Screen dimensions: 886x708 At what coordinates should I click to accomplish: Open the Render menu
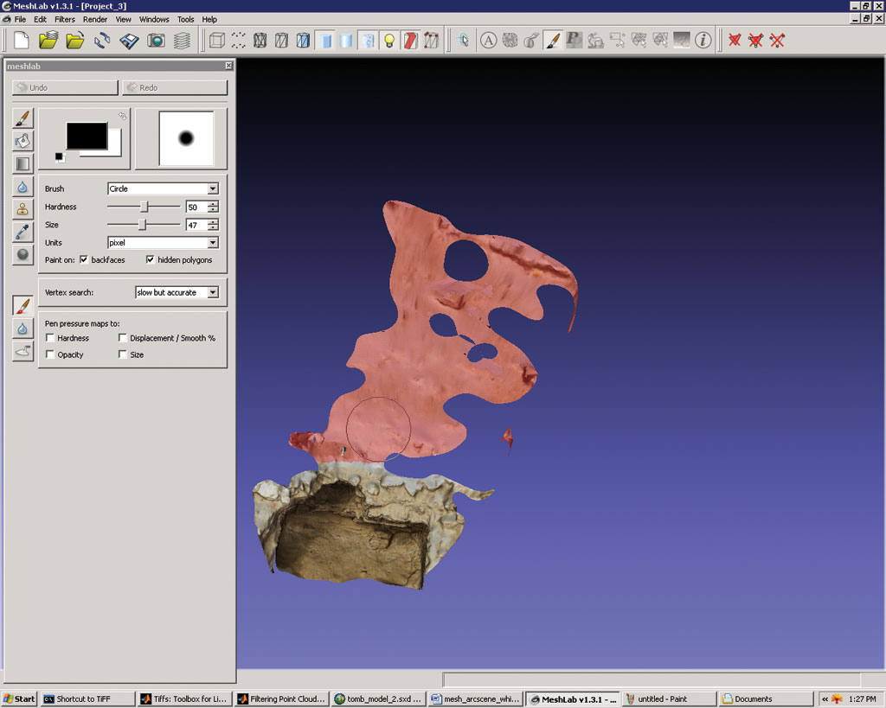click(95, 19)
